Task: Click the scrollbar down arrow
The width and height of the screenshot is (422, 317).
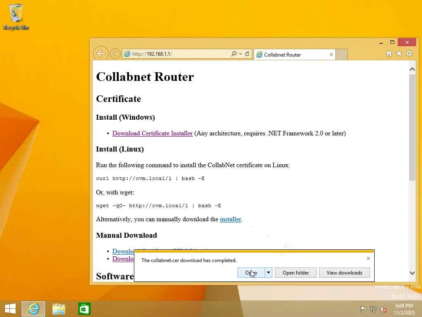Action: click(x=412, y=273)
